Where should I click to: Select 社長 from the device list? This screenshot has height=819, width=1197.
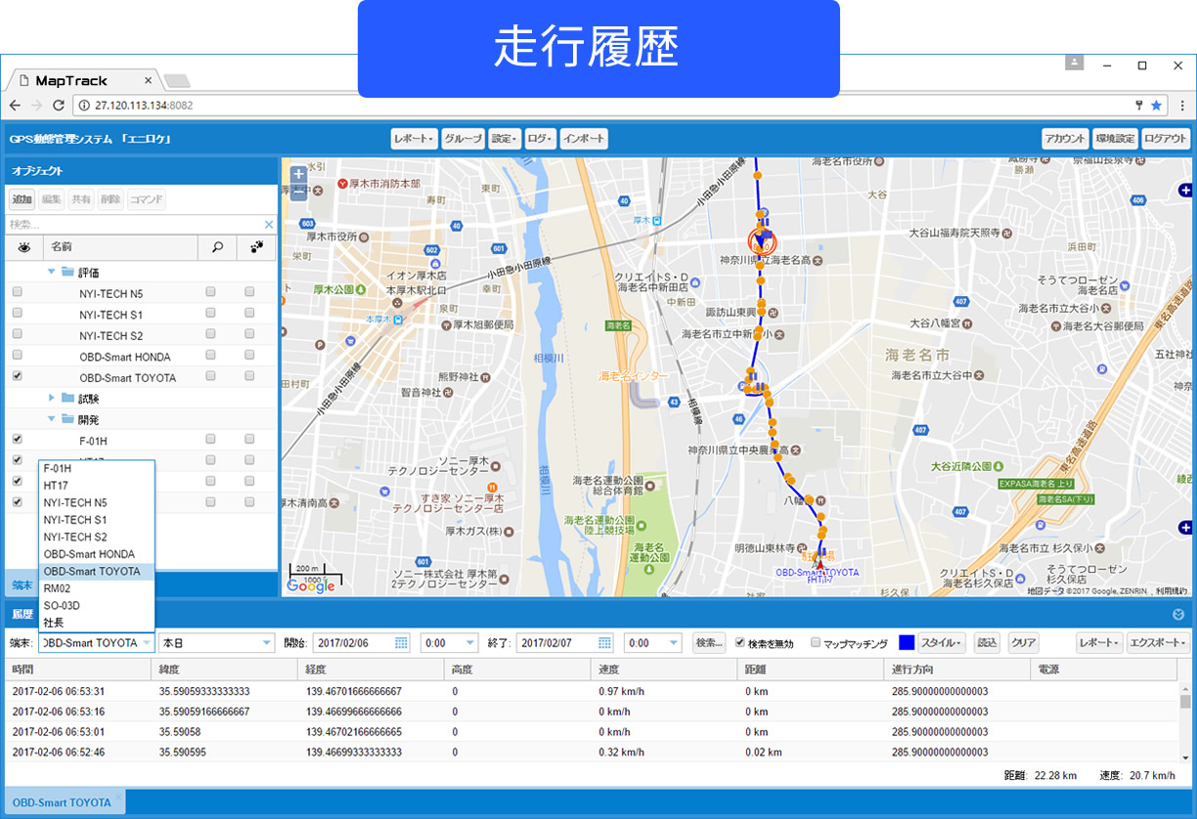[x=97, y=623]
